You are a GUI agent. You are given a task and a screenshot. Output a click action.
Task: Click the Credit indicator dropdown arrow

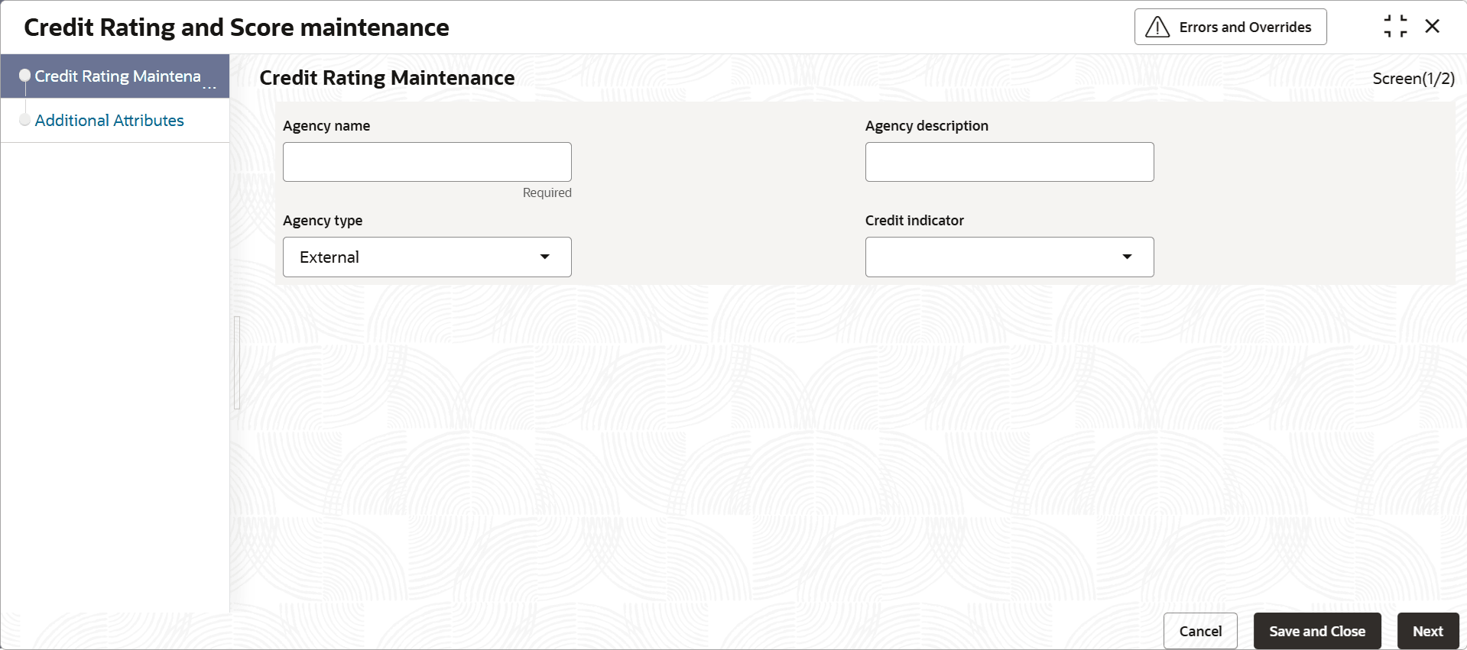click(x=1128, y=257)
